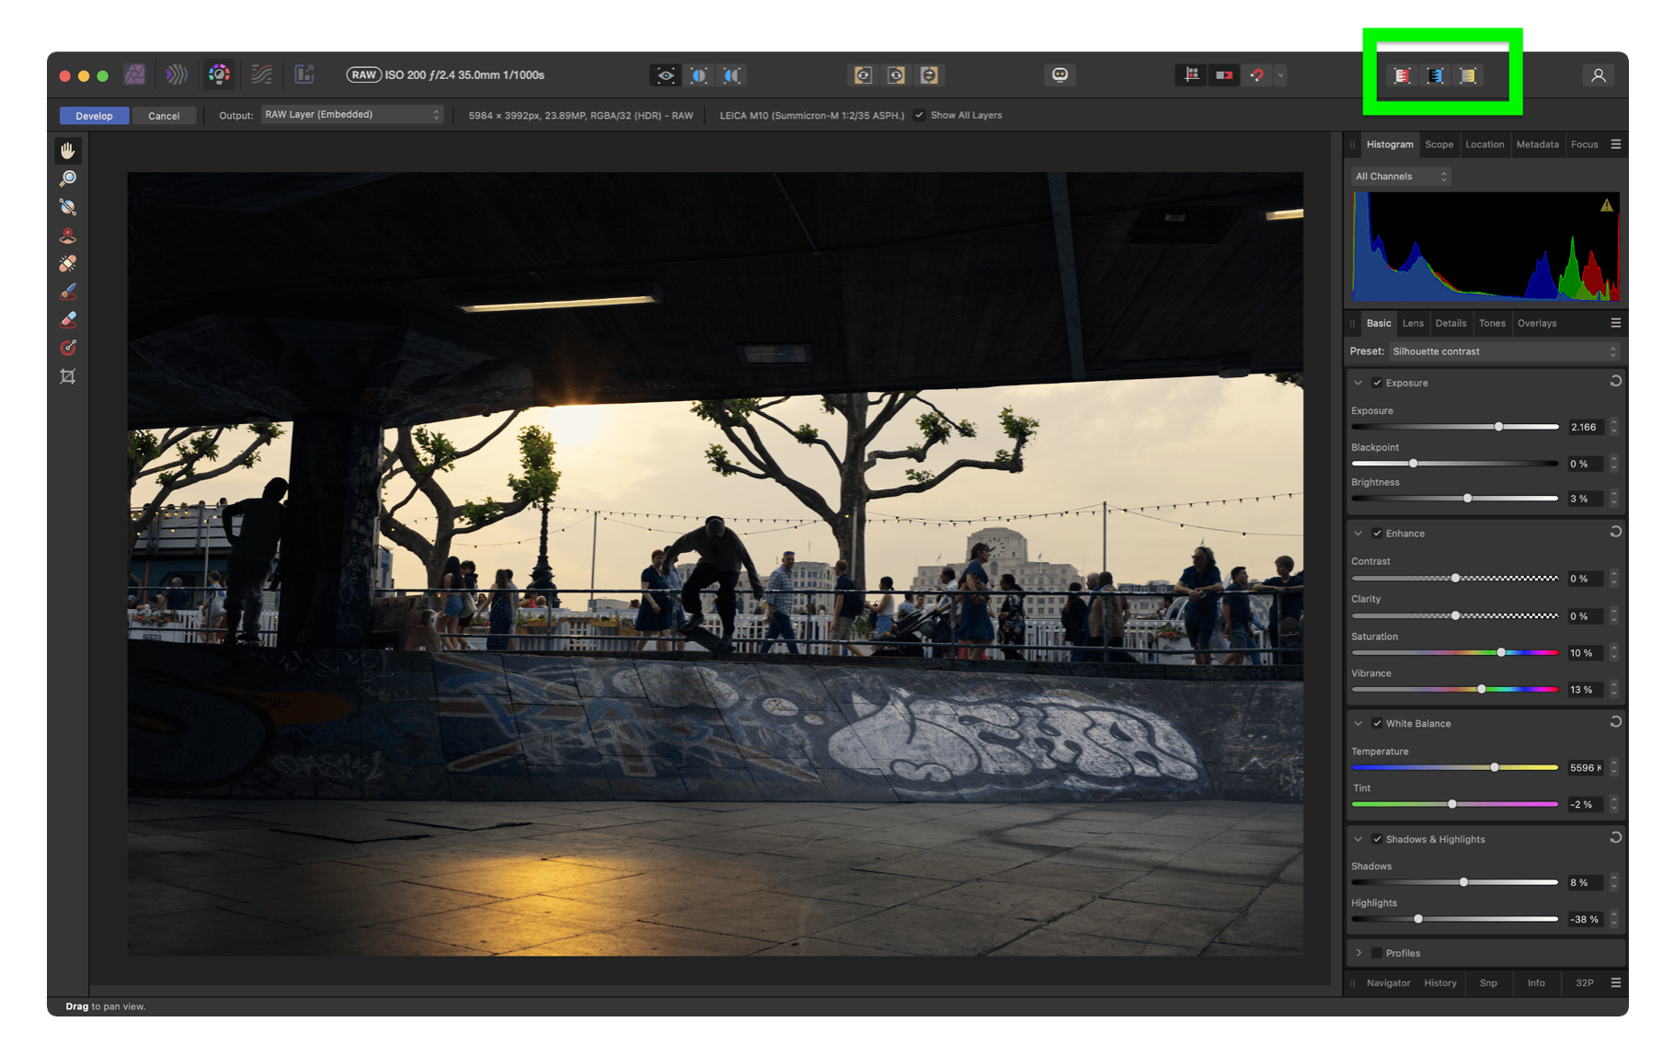
Task: Open the Preset Silhouette contrast dropdown
Action: point(1503,351)
